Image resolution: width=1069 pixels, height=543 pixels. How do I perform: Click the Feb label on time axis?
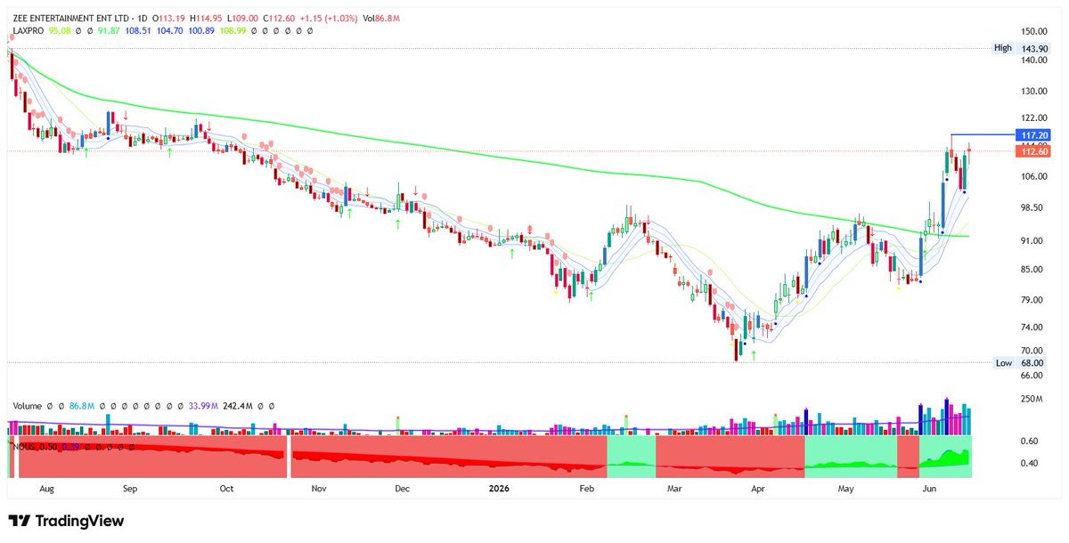coord(586,489)
